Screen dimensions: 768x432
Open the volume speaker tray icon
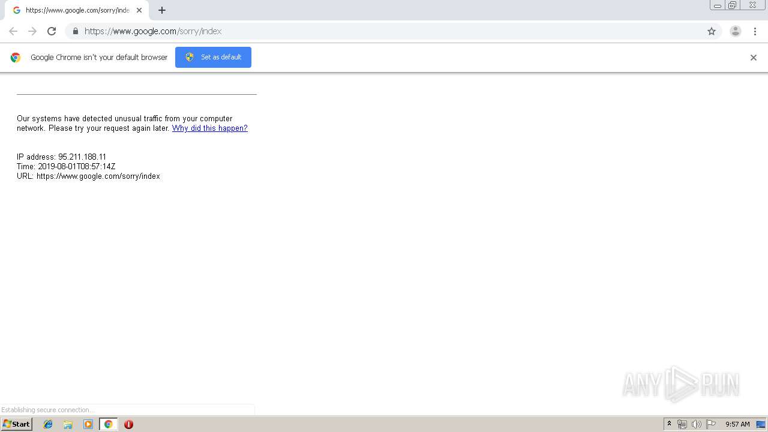pos(696,424)
